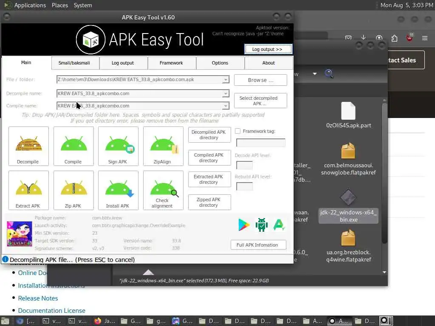Image resolution: width=435 pixels, height=326 pixels.
Task: Click the Decompile android icon button
Action: 28,146
